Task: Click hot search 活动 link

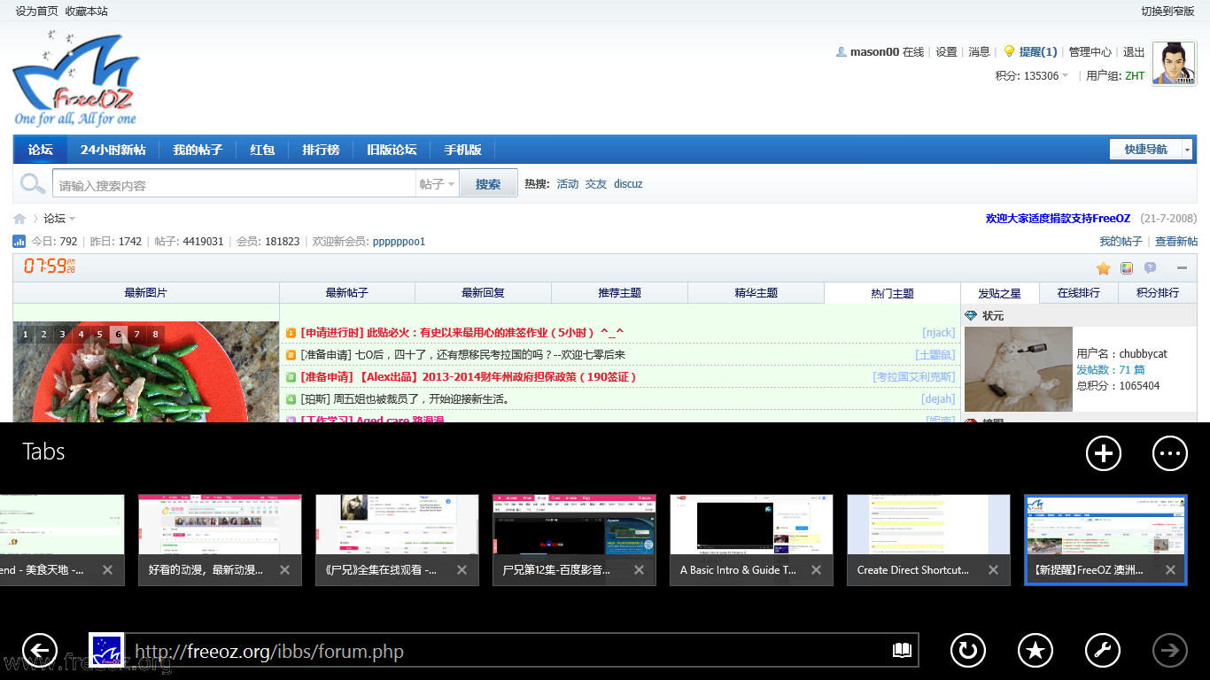Action: coord(568,184)
